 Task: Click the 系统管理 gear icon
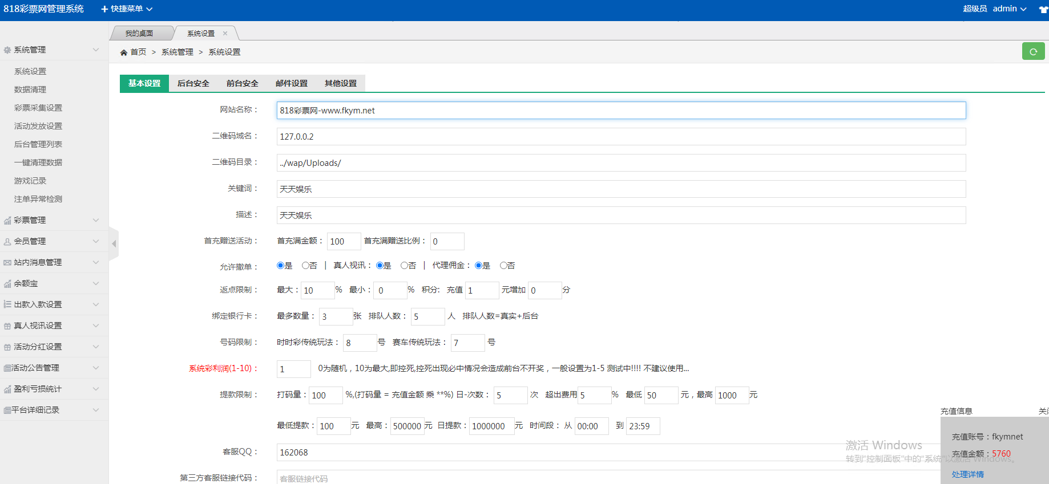pyautogui.click(x=7, y=50)
